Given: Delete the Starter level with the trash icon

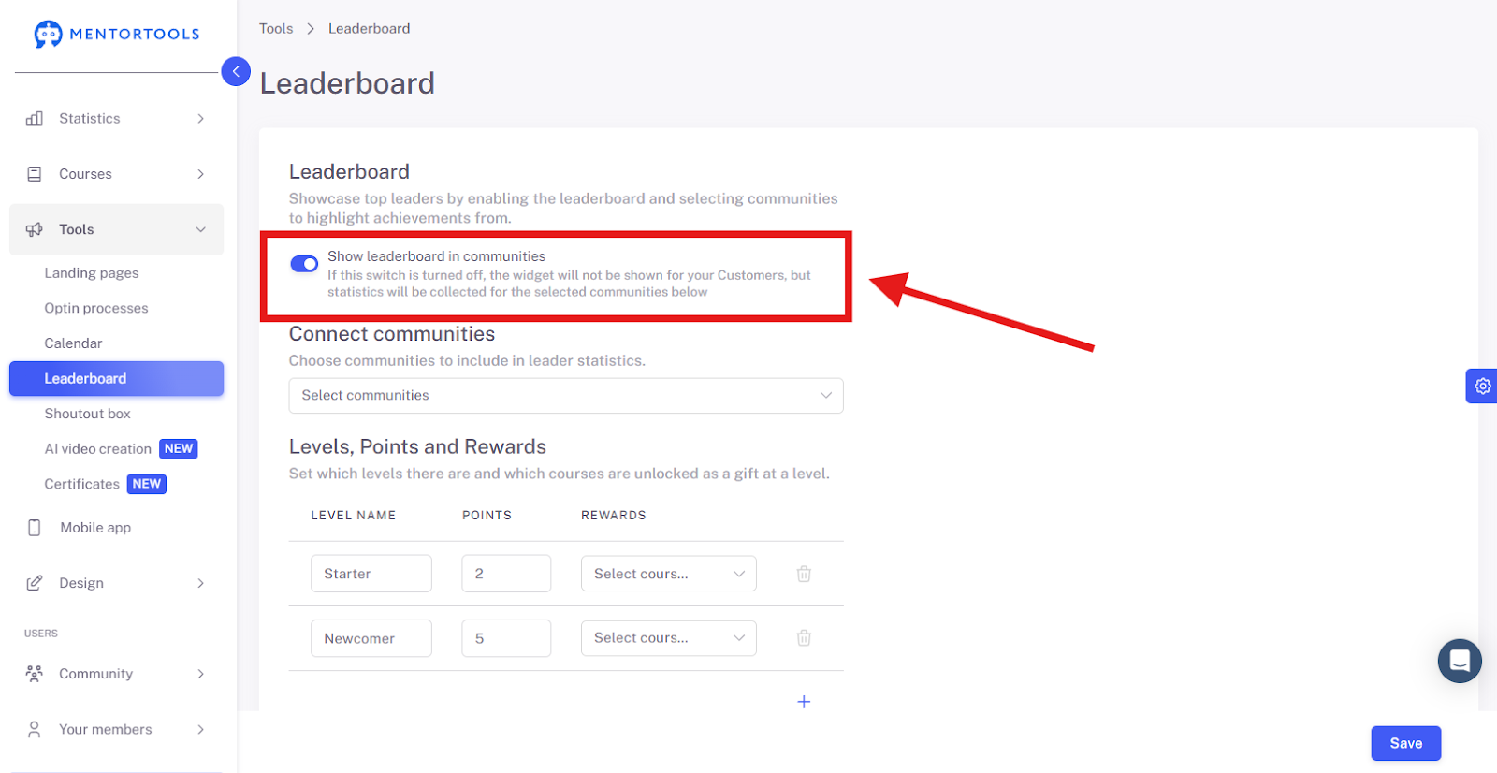Looking at the screenshot, I should point(804,574).
